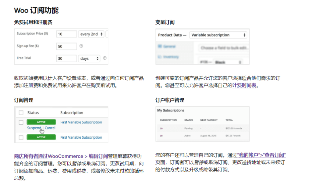The image size is (312, 181).
Task: Click the 变量订阅 heading
Action: (165, 22)
